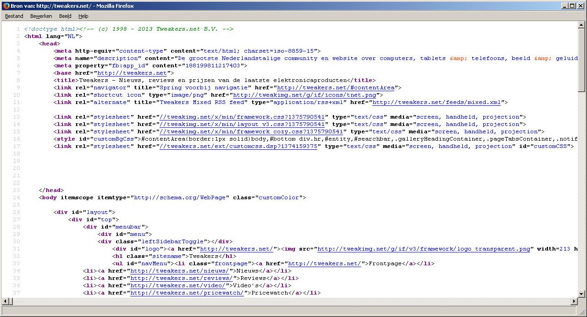Viewport: 587px width, 317px height.
Task: Click the div id="menubar" line
Action: click(x=116, y=227)
